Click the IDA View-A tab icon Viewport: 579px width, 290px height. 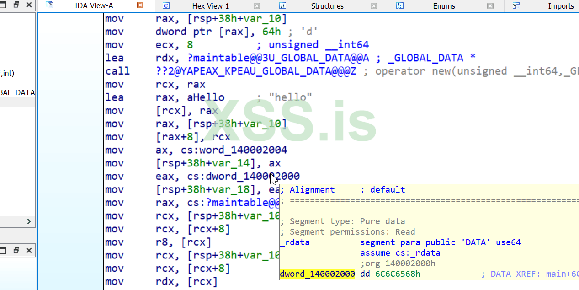pos(50,5)
